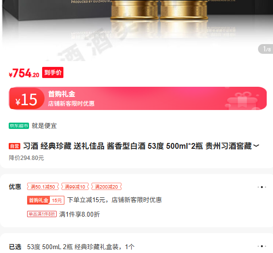Select the 满50.1减50 coupon tag
Screen dimensions: 273x253
click(x=43, y=187)
